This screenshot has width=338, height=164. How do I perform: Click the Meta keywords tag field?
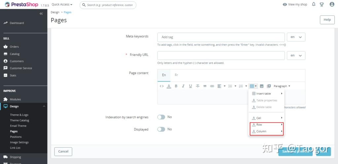click(x=221, y=37)
